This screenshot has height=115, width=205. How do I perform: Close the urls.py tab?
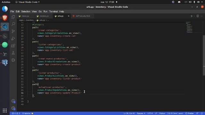click(x=69, y=16)
